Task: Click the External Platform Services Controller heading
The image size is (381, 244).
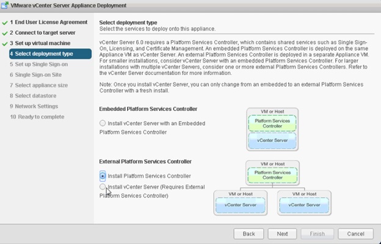Action: 145,162
